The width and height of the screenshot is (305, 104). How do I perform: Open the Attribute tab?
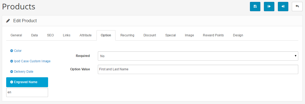coord(85,35)
